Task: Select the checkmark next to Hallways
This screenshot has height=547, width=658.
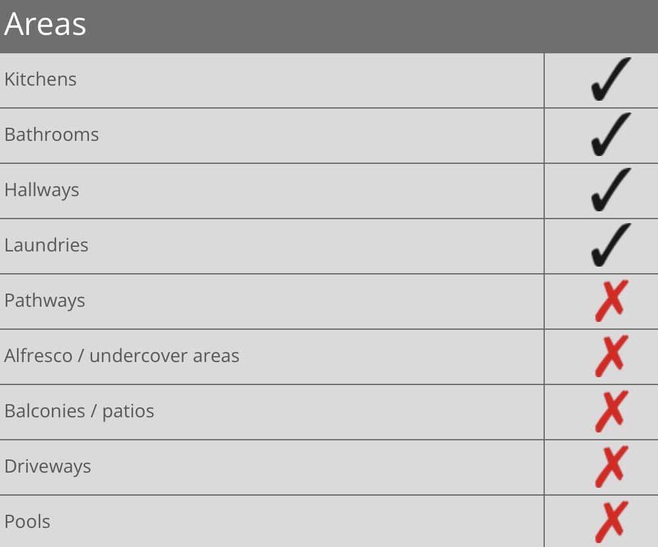Action: coord(610,190)
